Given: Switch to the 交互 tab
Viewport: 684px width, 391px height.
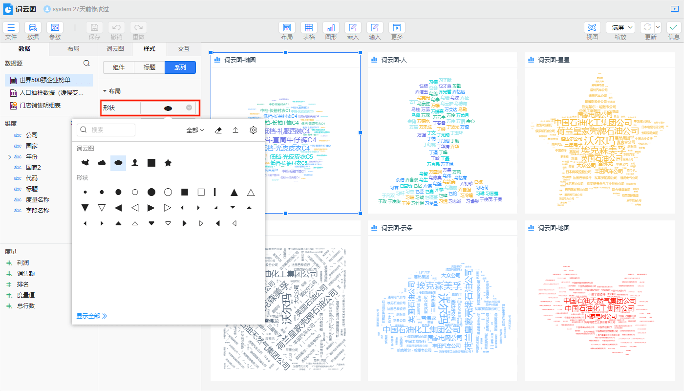Looking at the screenshot, I should tap(183, 49).
